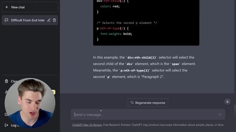This screenshot has height=132, width=236.
Task: Click the inline code 'div:nth-child(2)' in the explanation
Action: pos(142,58)
